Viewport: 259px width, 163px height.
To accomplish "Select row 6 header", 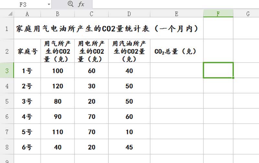I will [x=7, y=116].
